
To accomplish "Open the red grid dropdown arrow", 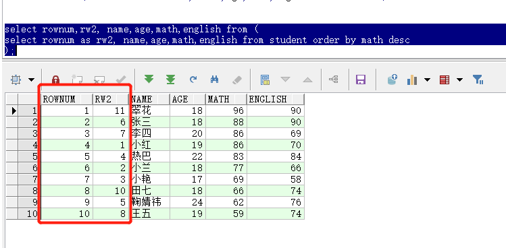I will click(460, 80).
